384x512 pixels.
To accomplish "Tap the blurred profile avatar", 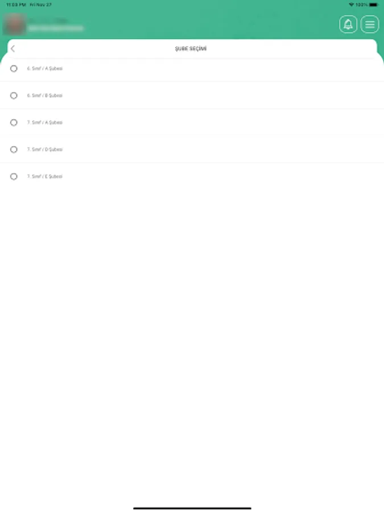I will click(x=14, y=24).
